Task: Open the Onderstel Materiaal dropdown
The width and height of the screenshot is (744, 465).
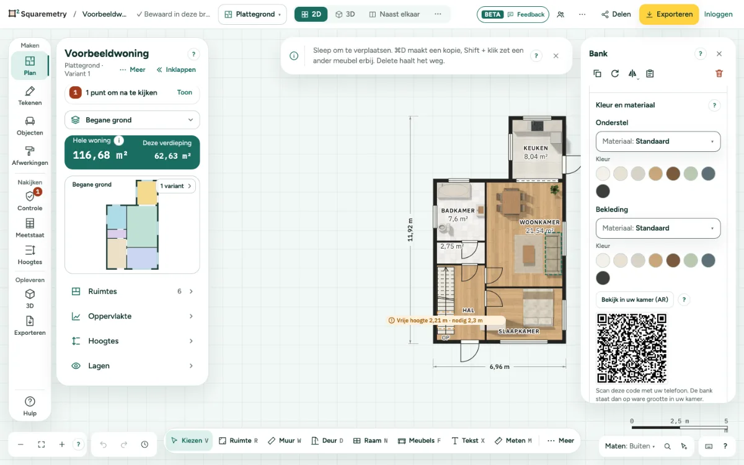Action: coord(658,141)
